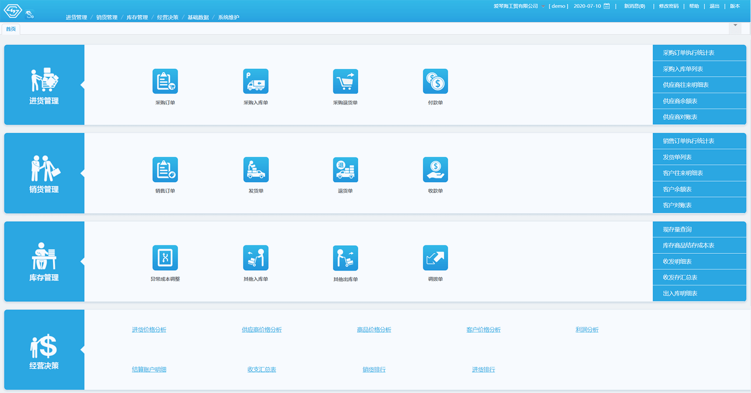Launch the 发货单 delivery icon
Screen dimensions: 751x393
(x=255, y=169)
